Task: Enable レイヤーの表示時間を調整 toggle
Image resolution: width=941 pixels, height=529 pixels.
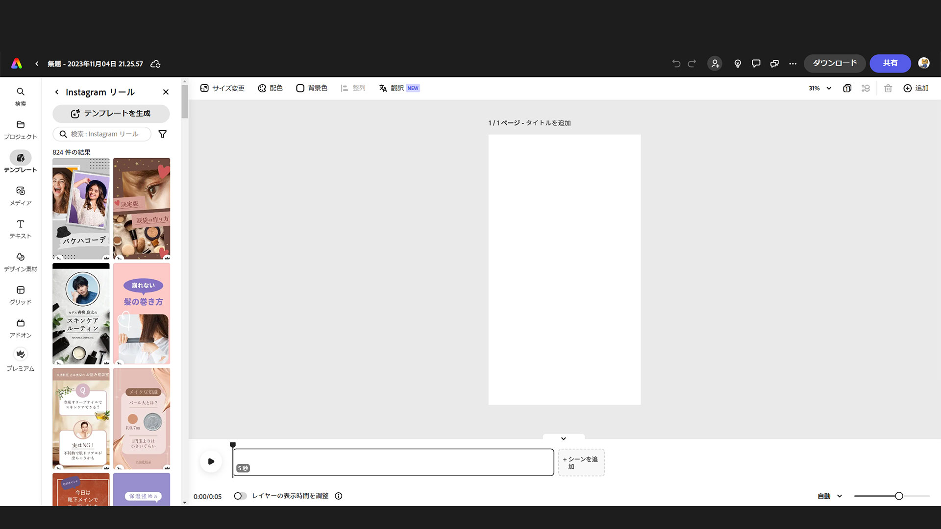Action: pyautogui.click(x=241, y=496)
